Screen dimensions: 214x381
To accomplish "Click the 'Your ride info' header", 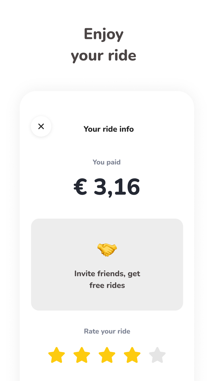I will click(x=109, y=129).
